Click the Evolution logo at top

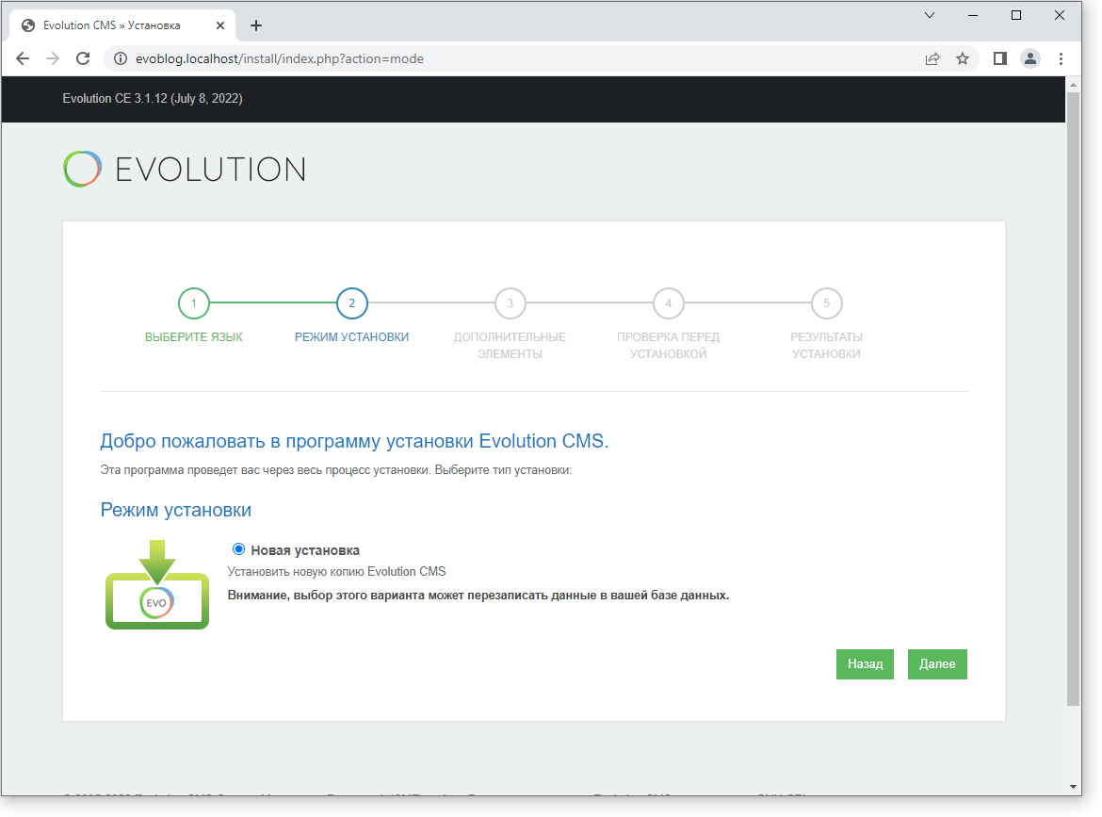[x=185, y=170]
